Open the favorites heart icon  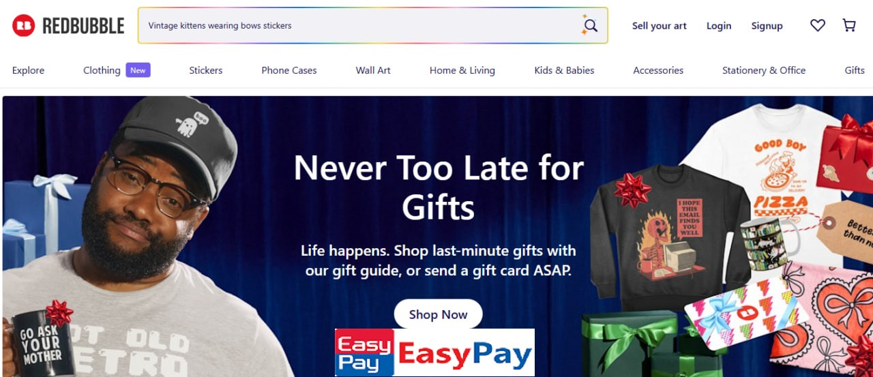[818, 26]
